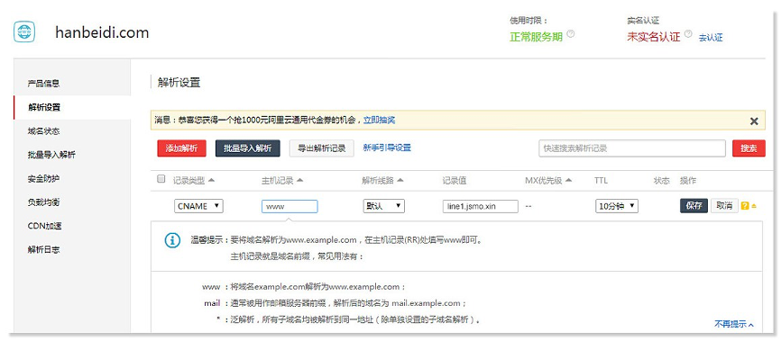Focus the 快速搜索解析记录 search field
The image size is (781, 341).
632,148
